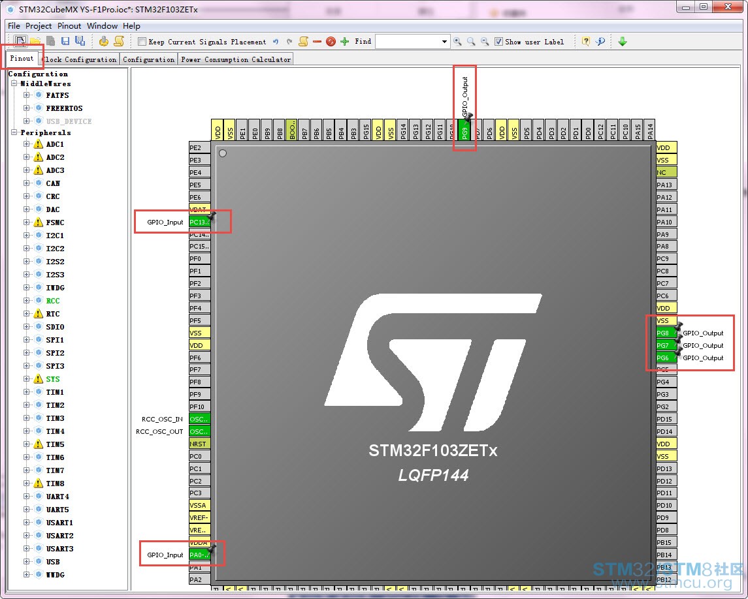Toggle Keep Current Signals Placement checkbox
Viewport: 748px width, 599px height.
[x=142, y=42]
